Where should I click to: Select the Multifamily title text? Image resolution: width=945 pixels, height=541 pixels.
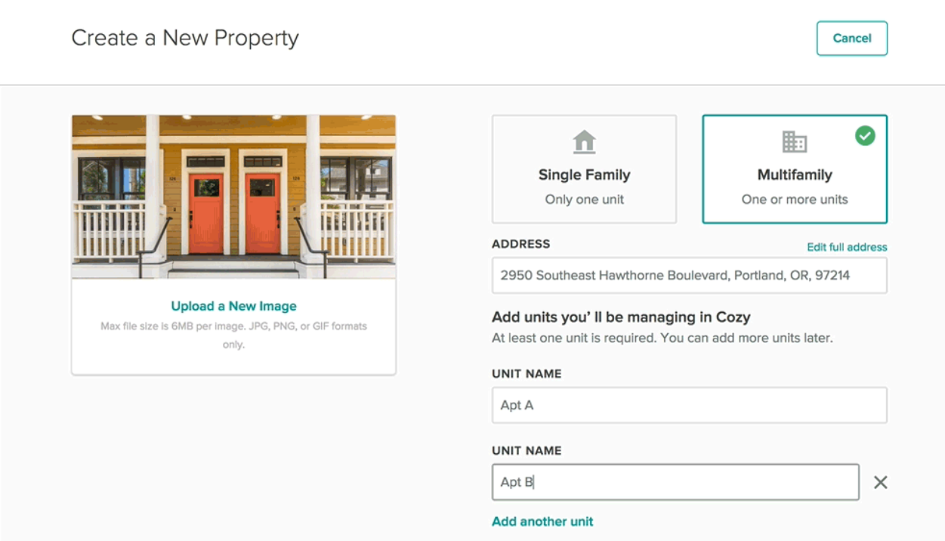(x=795, y=175)
